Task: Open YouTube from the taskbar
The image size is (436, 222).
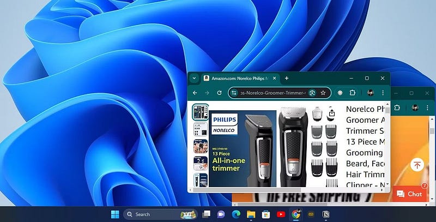Action: tap(281, 214)
